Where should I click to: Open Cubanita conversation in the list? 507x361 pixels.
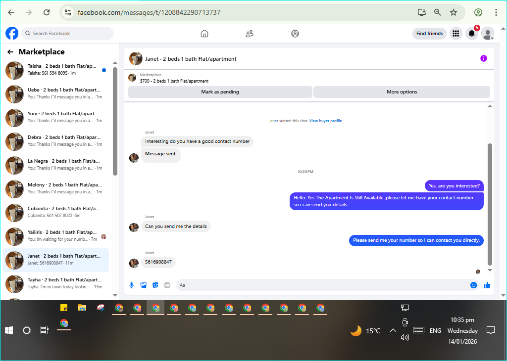pos(55,213)
